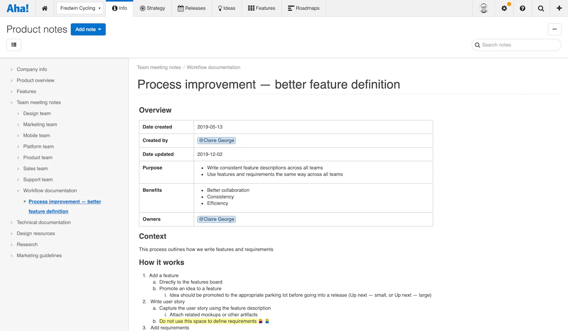Viewport: 568px width, 331px height.
Task: Open the settings gear with notification dot
Action: pyautogui.click(x=504, y=8)
